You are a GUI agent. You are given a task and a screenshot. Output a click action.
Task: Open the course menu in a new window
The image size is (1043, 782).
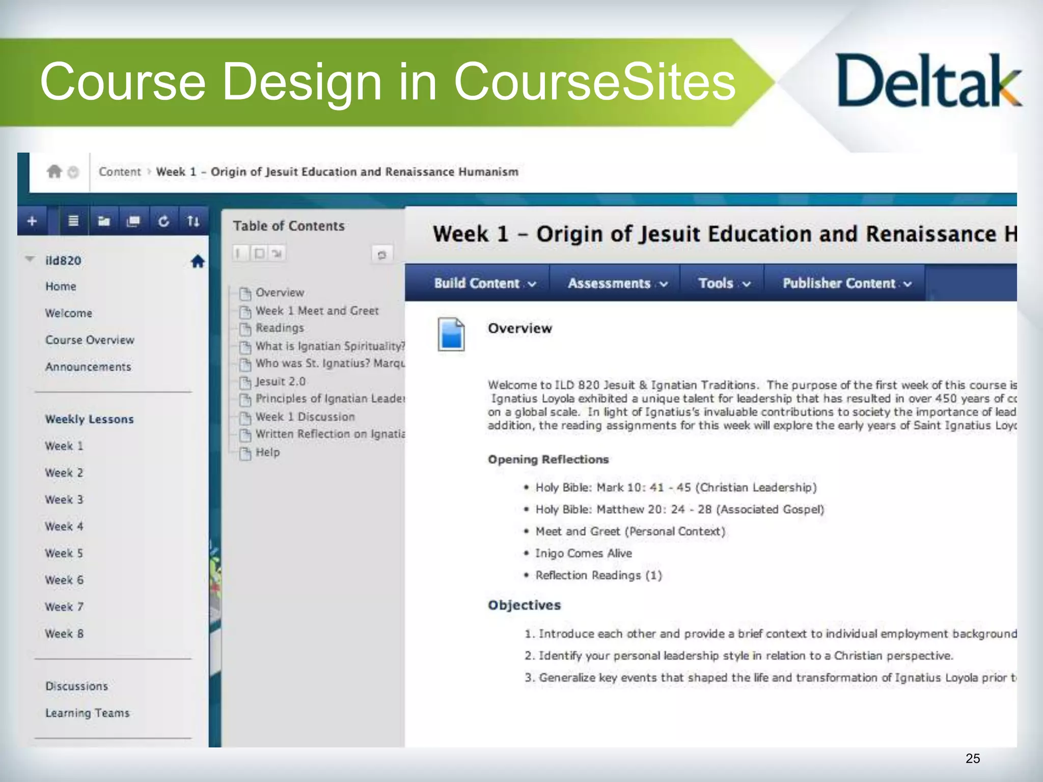click(x=133, y=221)
